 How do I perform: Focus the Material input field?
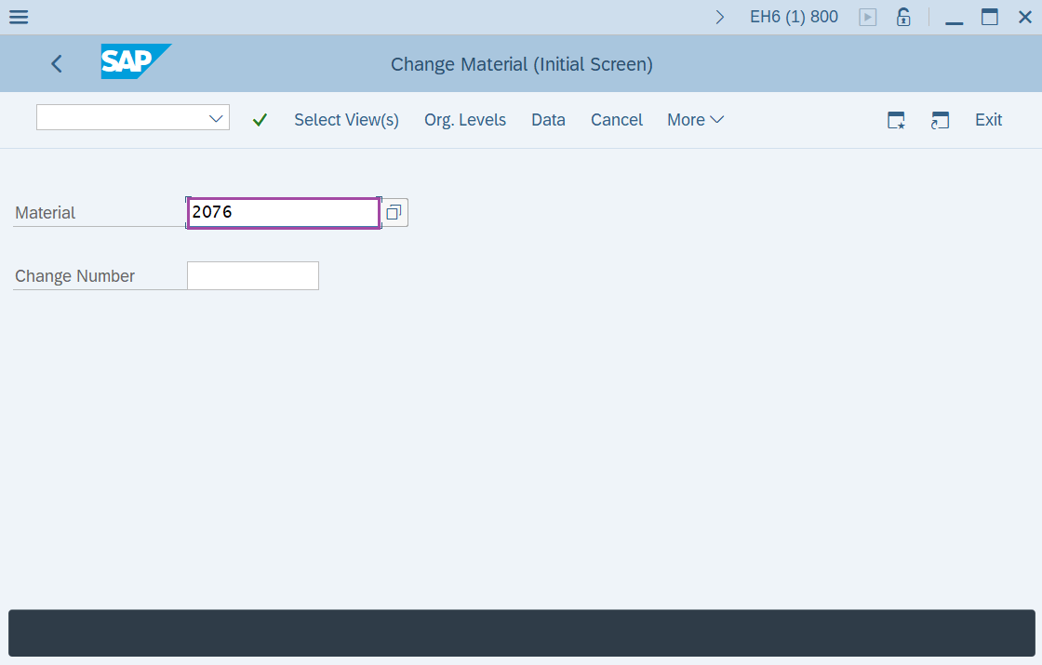tap(283, 213)
